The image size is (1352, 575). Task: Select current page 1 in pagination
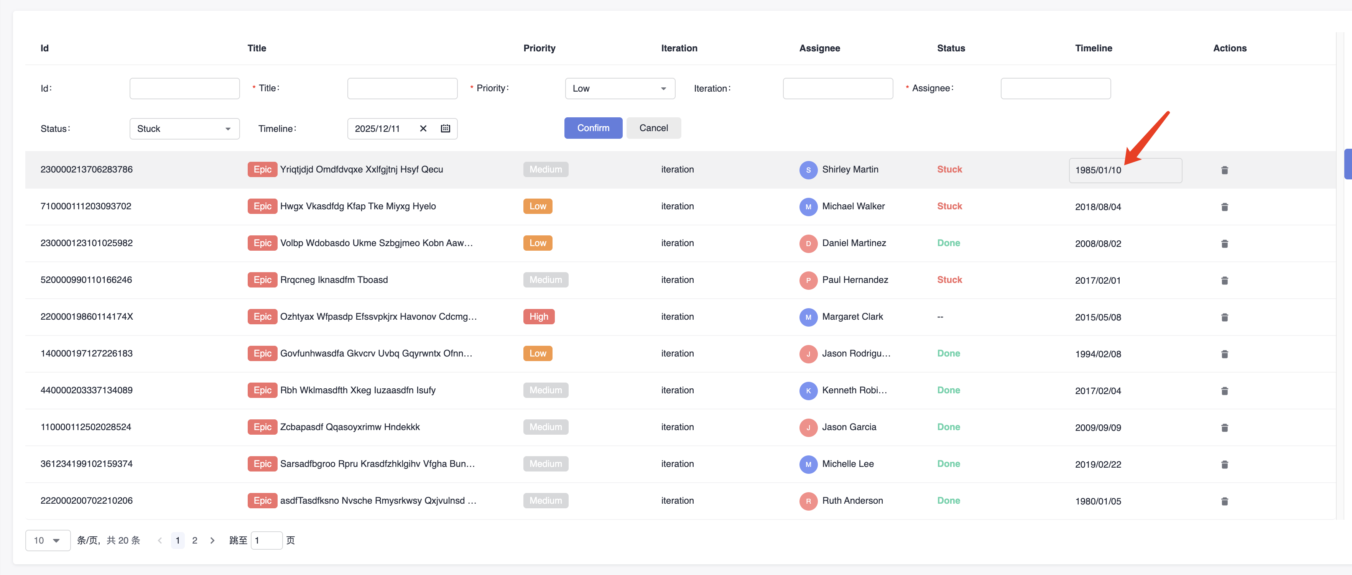[x=178, y=540]
